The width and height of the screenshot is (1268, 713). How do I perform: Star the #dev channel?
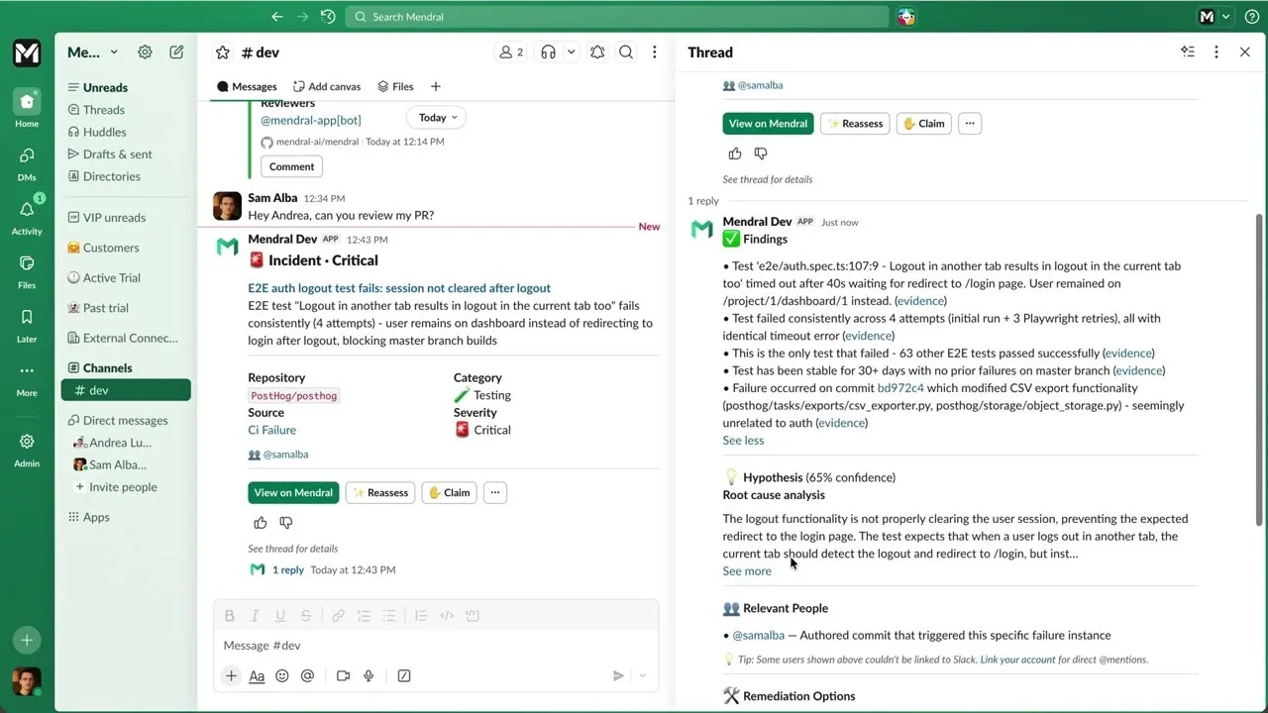223,52
